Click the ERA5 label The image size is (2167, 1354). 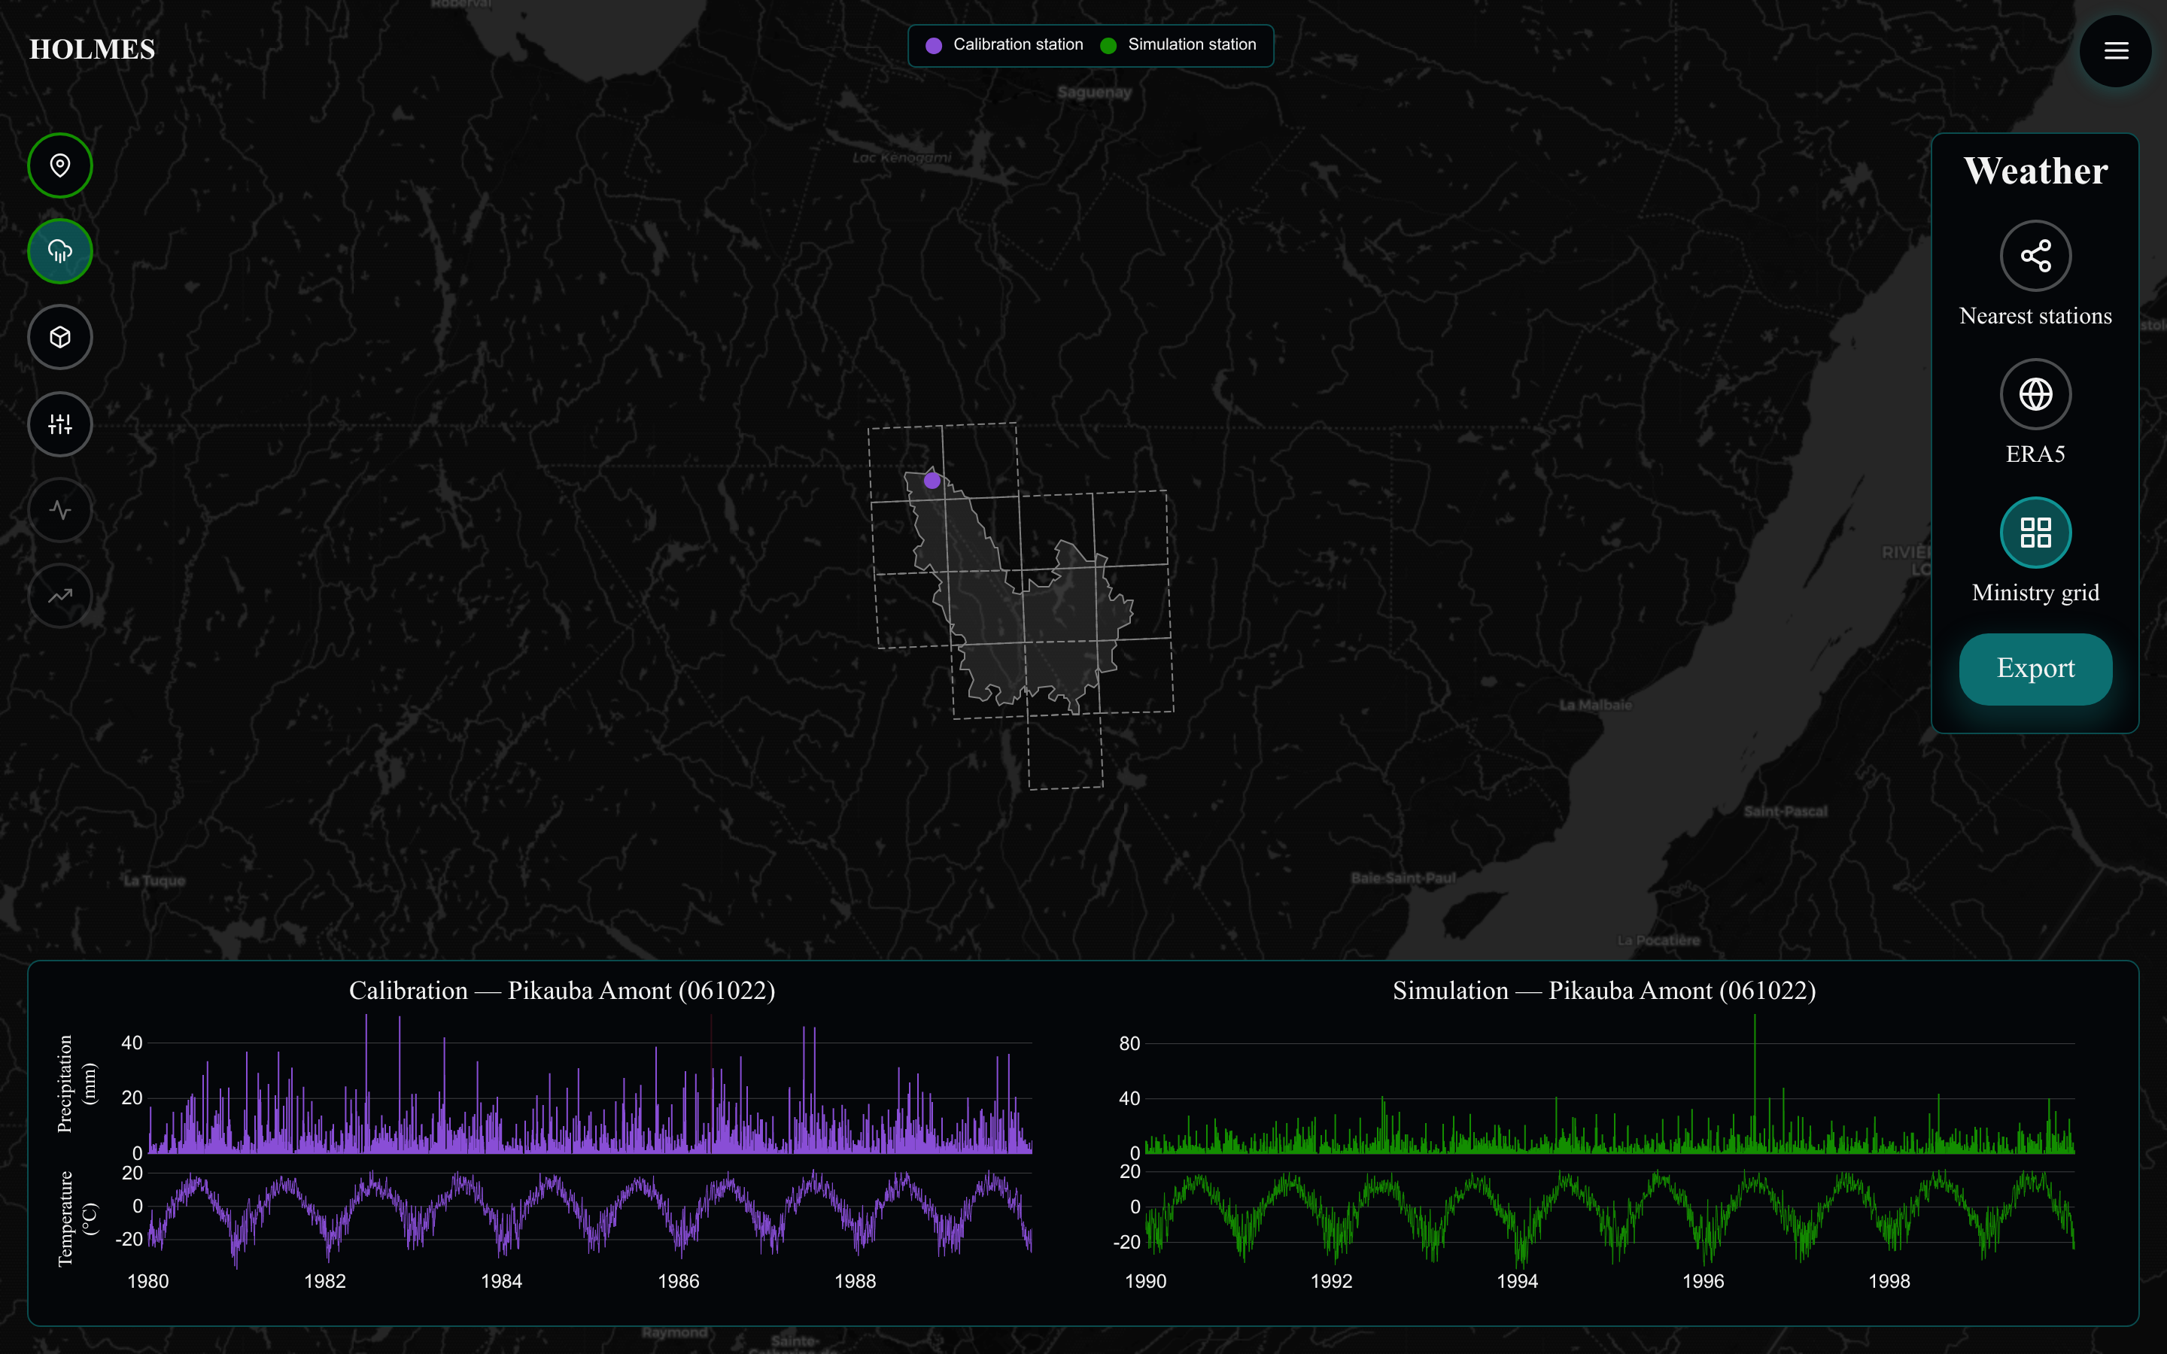[x=2035, y=454]
